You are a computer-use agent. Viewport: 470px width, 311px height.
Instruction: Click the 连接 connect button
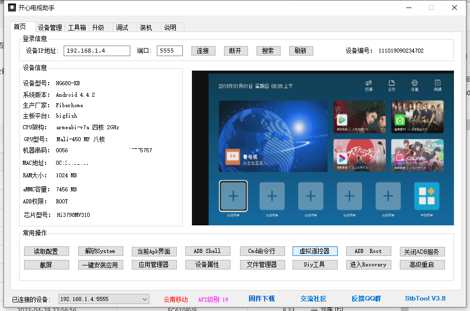(x=203, y=51)
